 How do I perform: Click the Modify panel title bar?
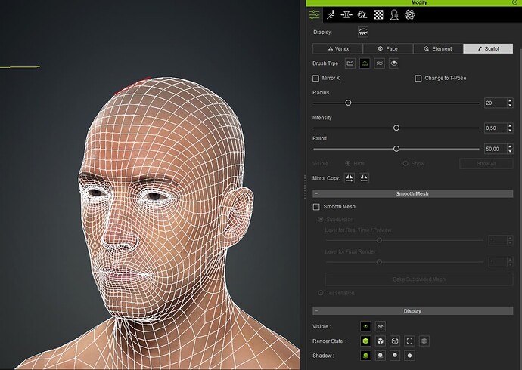point(414,3)
